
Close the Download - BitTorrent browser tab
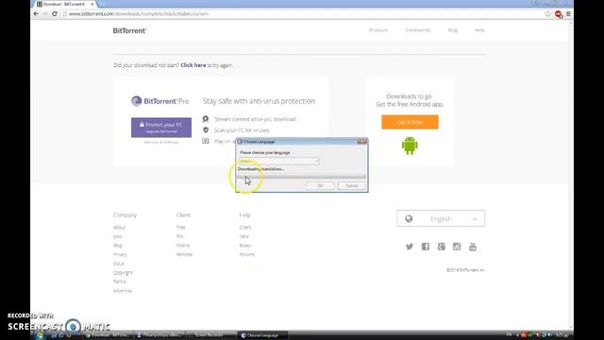92,4
